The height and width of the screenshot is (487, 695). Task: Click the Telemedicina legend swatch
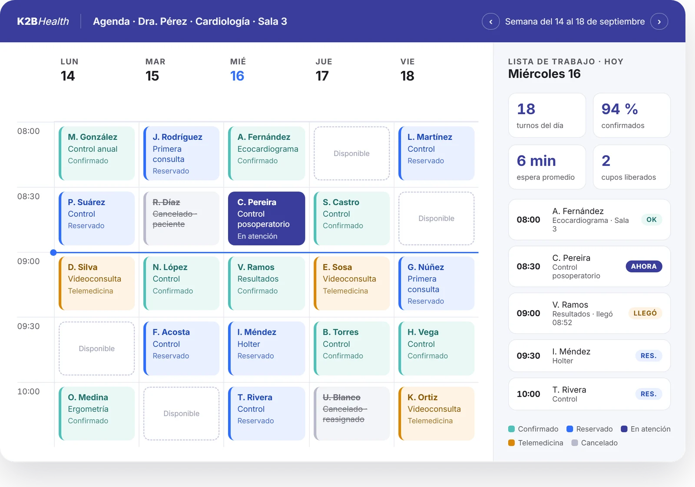point(512,443)
